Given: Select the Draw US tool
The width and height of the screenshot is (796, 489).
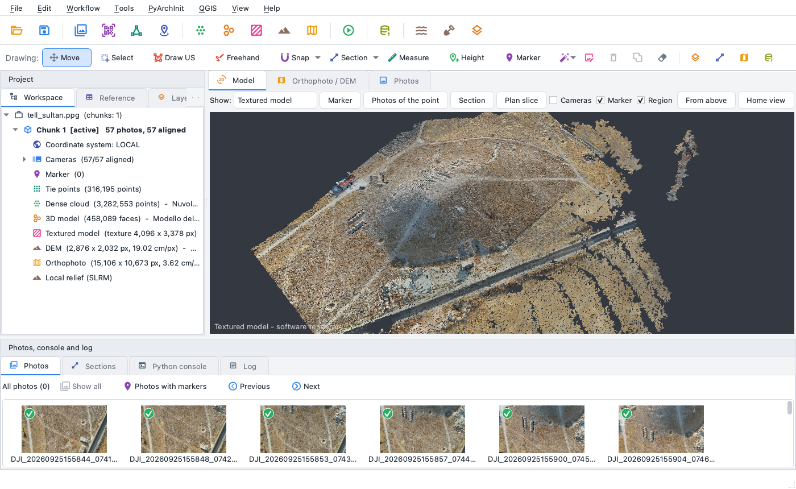Looking at the screenshot, I should coord(175,57).
